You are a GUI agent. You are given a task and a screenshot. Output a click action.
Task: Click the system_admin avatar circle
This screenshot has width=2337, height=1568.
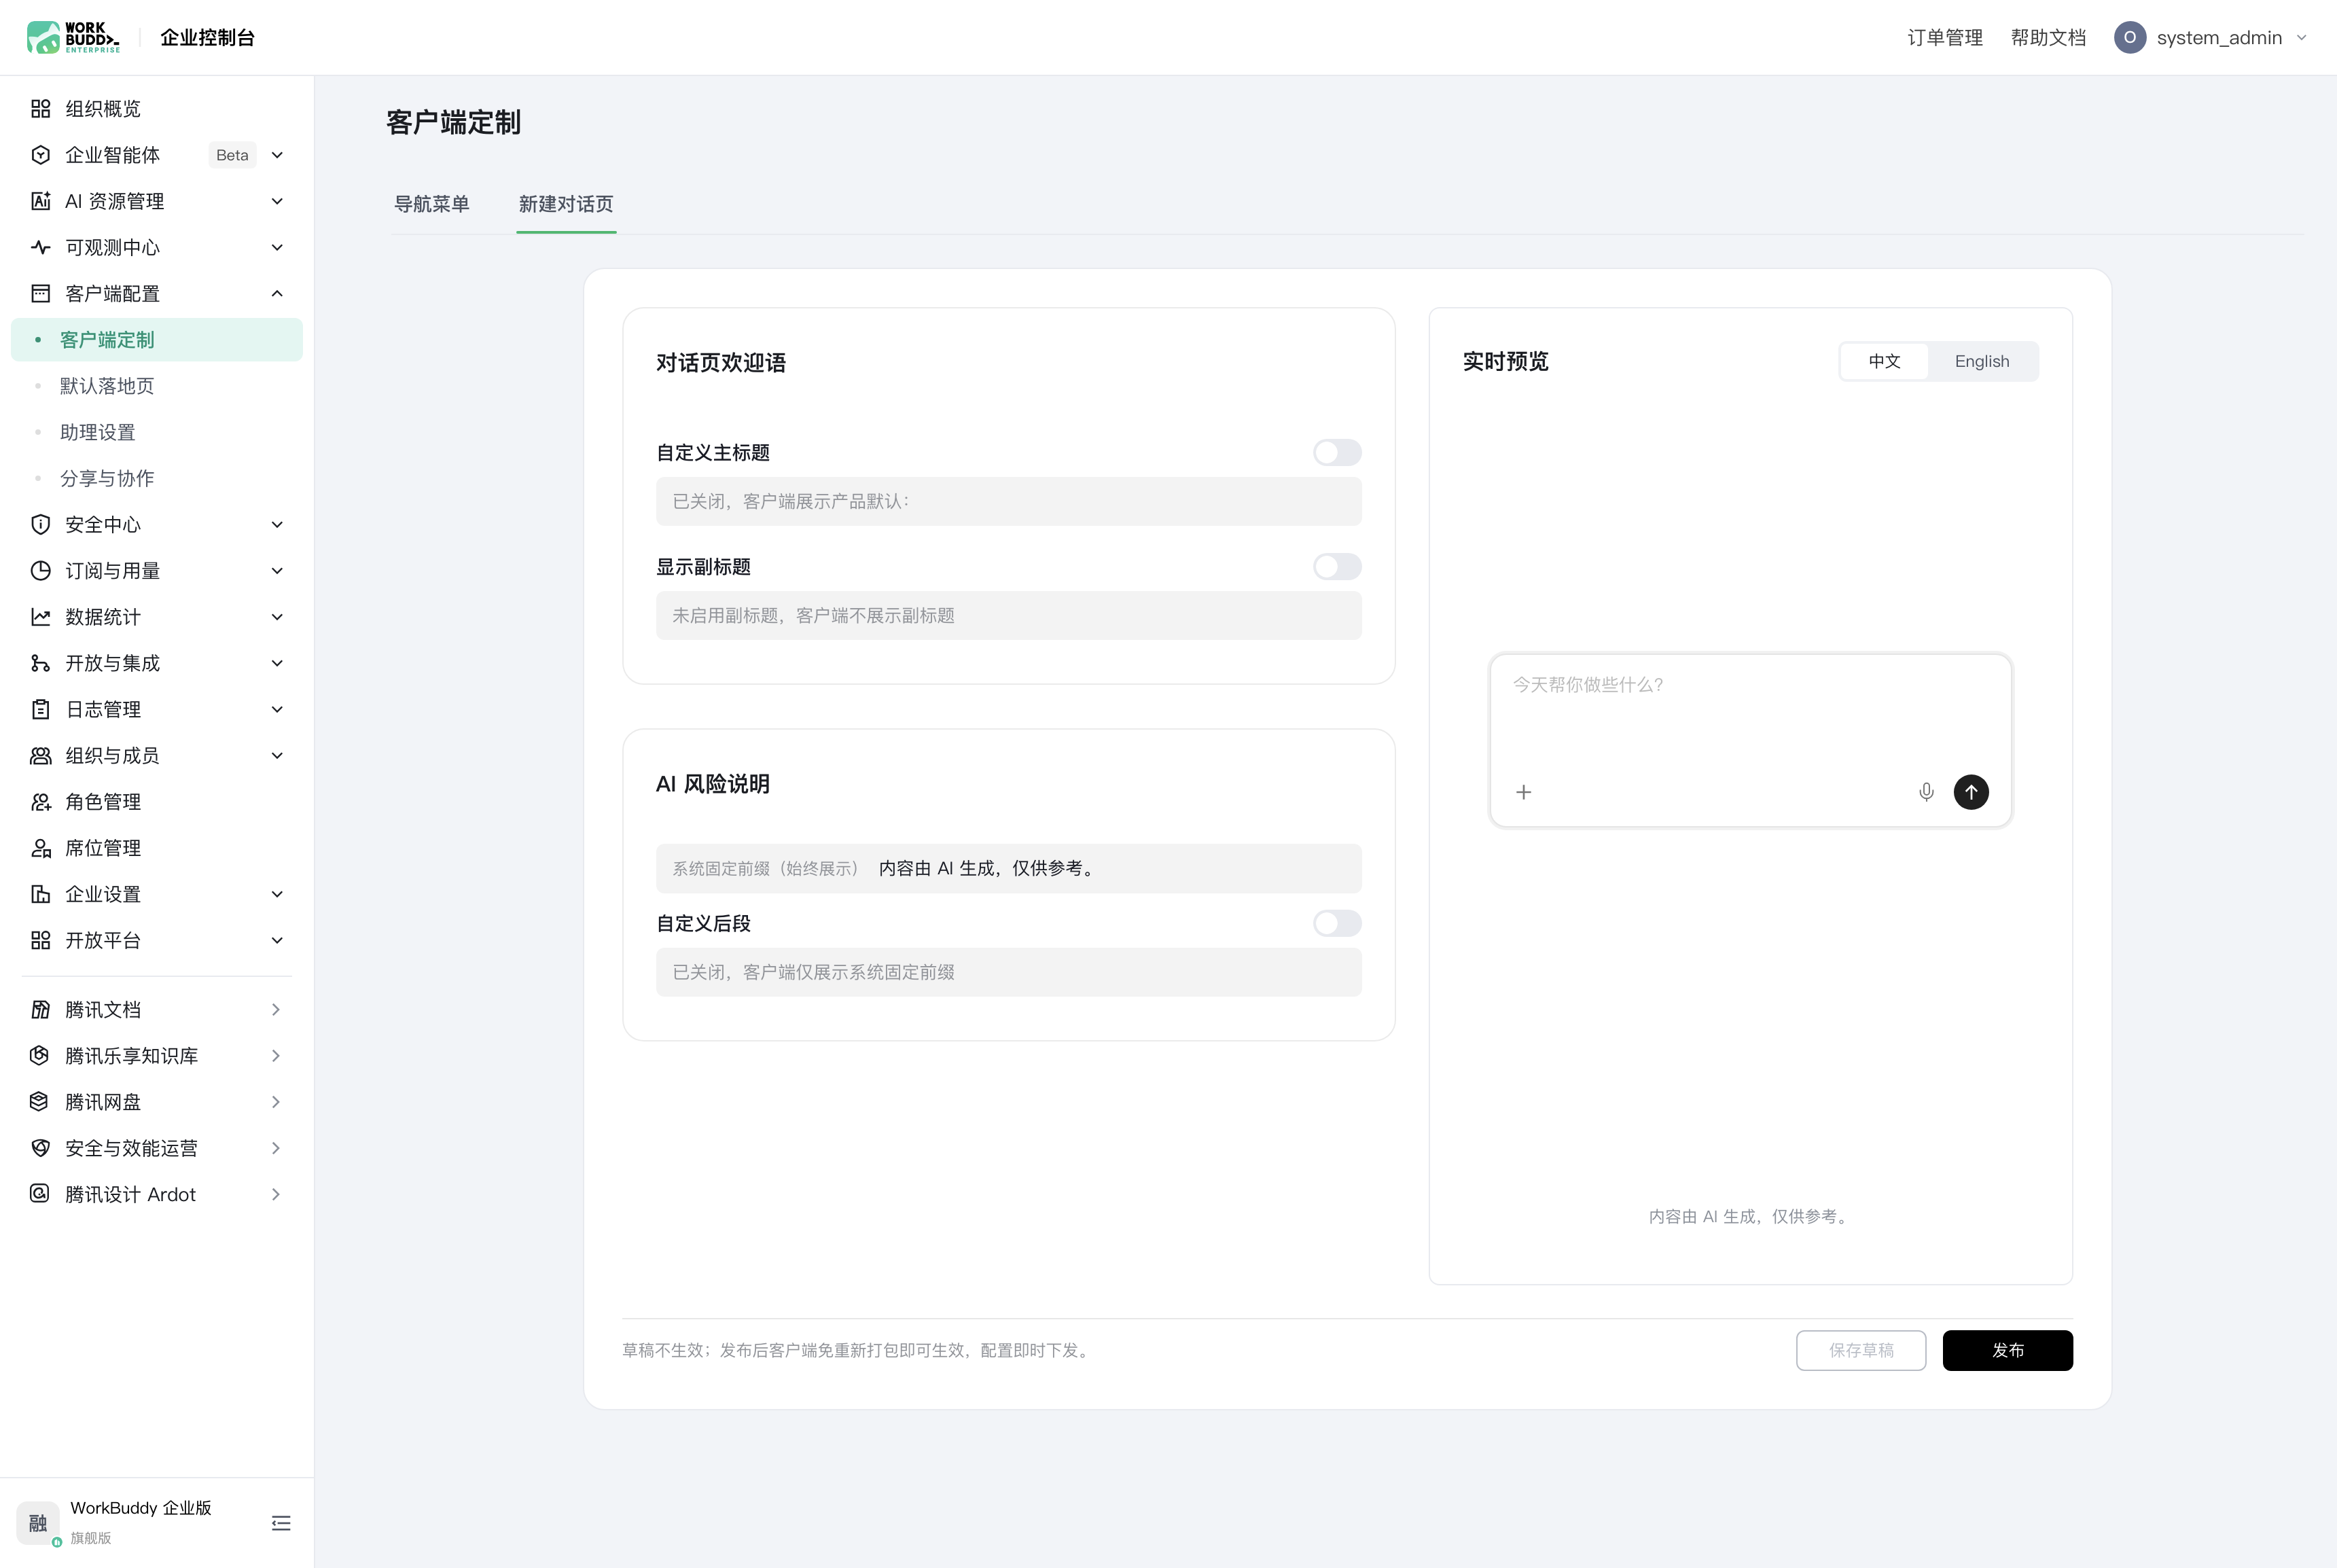click(x=2130, y=37)
